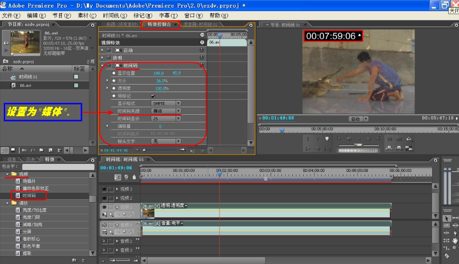Click the Loop playback icon in program monitor
Viewport: 459px width, 264px height.
click(x=390, y=139)
